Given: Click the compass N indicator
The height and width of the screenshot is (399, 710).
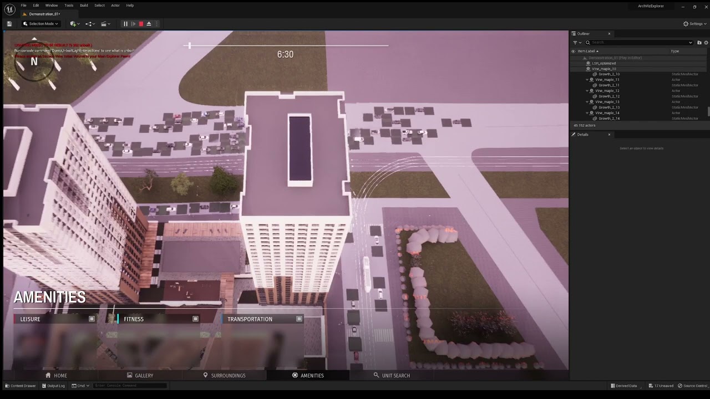Looking at the screenshot, I should [34, 62].
